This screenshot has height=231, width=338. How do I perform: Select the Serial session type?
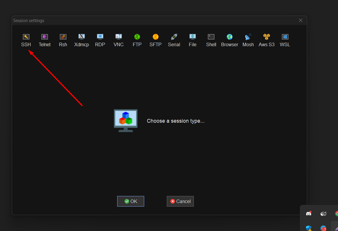click(174, 40)
